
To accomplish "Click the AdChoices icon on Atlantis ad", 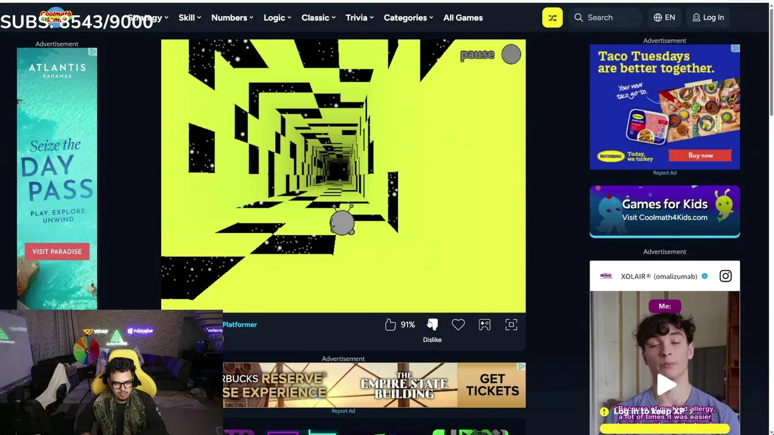I will (x=93, y=52).
